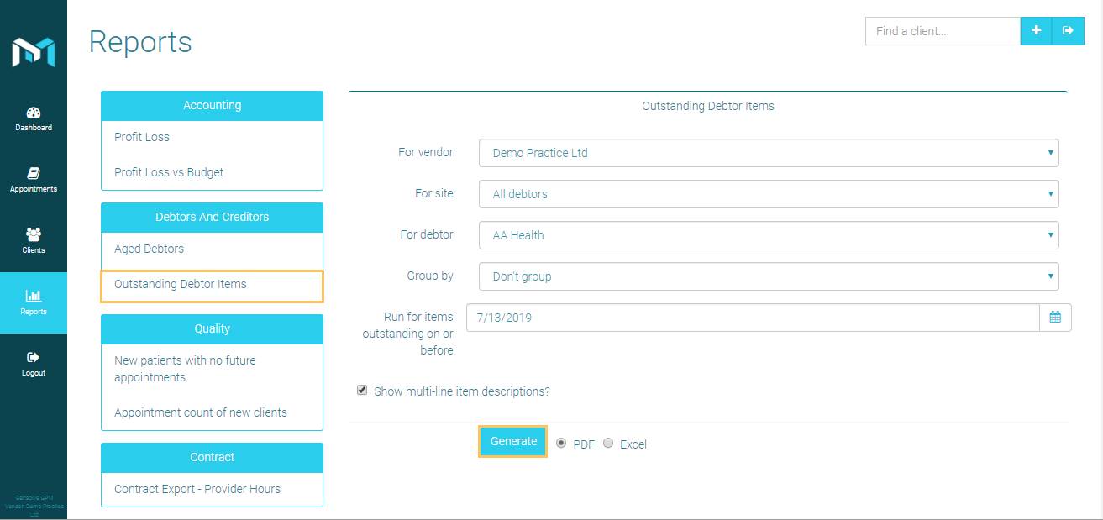Expand the Group by dropdown

768,276
